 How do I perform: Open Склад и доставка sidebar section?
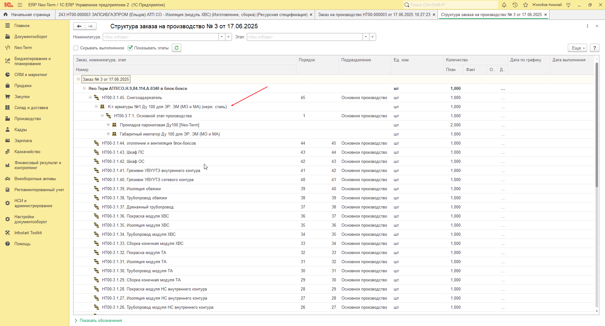[x=31, y=108]
